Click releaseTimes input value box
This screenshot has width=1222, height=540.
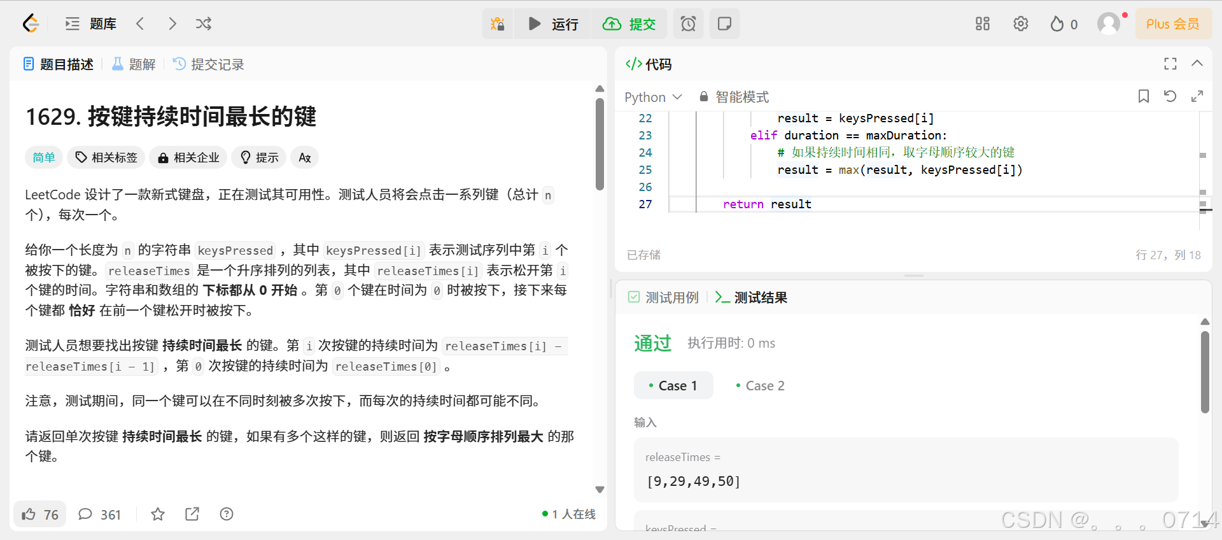[x=906, y=470]
